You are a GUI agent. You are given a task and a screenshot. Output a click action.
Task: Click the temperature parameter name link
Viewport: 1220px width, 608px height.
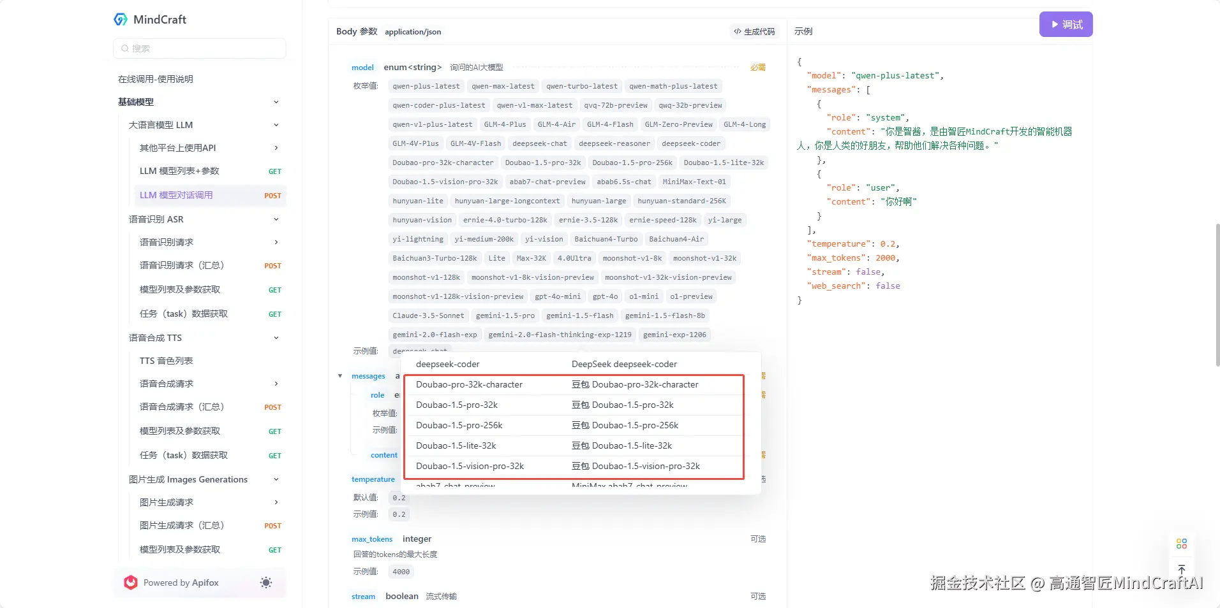373,479
